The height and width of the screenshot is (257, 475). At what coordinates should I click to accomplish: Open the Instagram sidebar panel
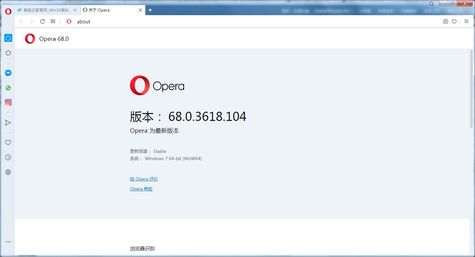(x=8, y=102)
